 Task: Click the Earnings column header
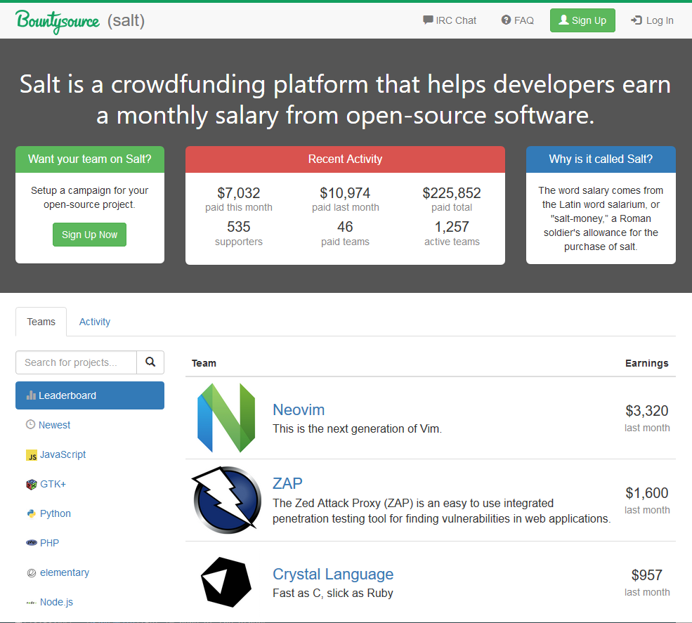click(x=646, y=363)
